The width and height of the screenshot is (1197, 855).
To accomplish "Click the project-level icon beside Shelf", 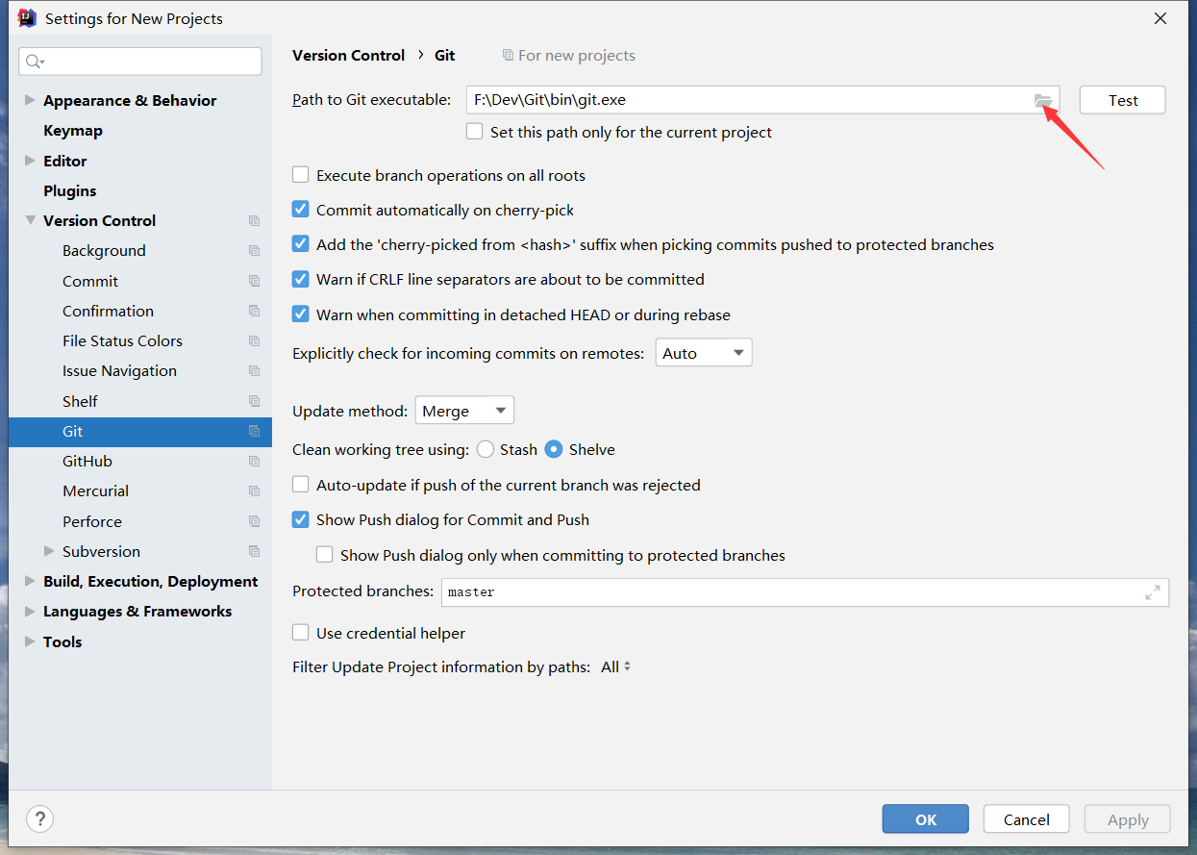I will [254, 401].
